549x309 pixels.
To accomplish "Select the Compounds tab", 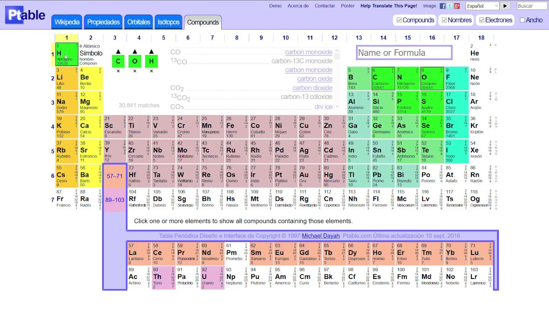I will (x=203, y=22).
